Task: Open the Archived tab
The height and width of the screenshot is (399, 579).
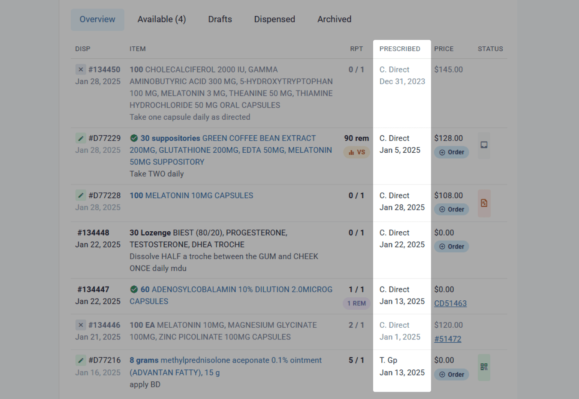Action: coord(334,19)
